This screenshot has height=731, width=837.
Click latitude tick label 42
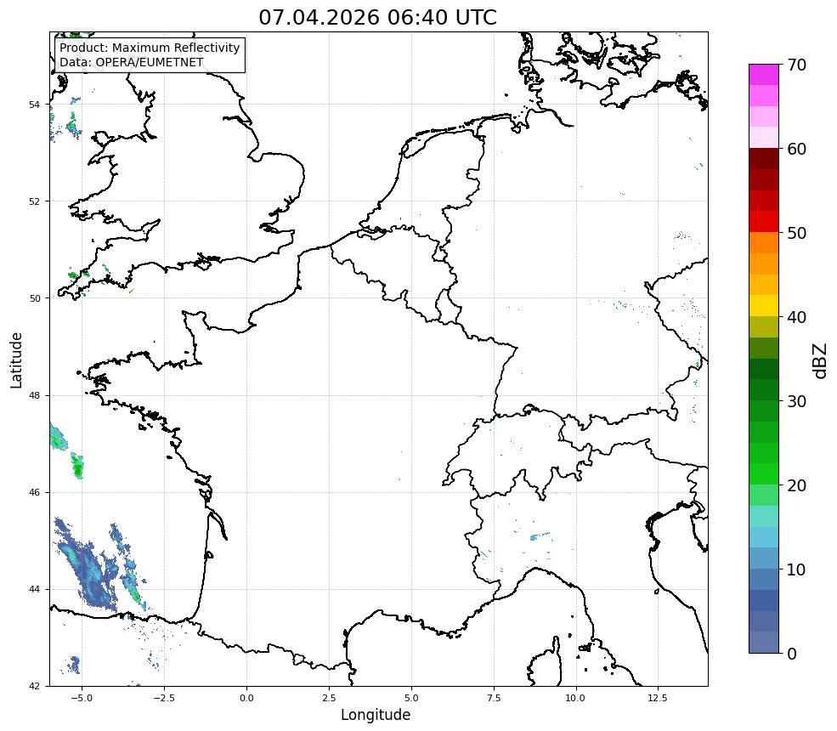[34, 686]
